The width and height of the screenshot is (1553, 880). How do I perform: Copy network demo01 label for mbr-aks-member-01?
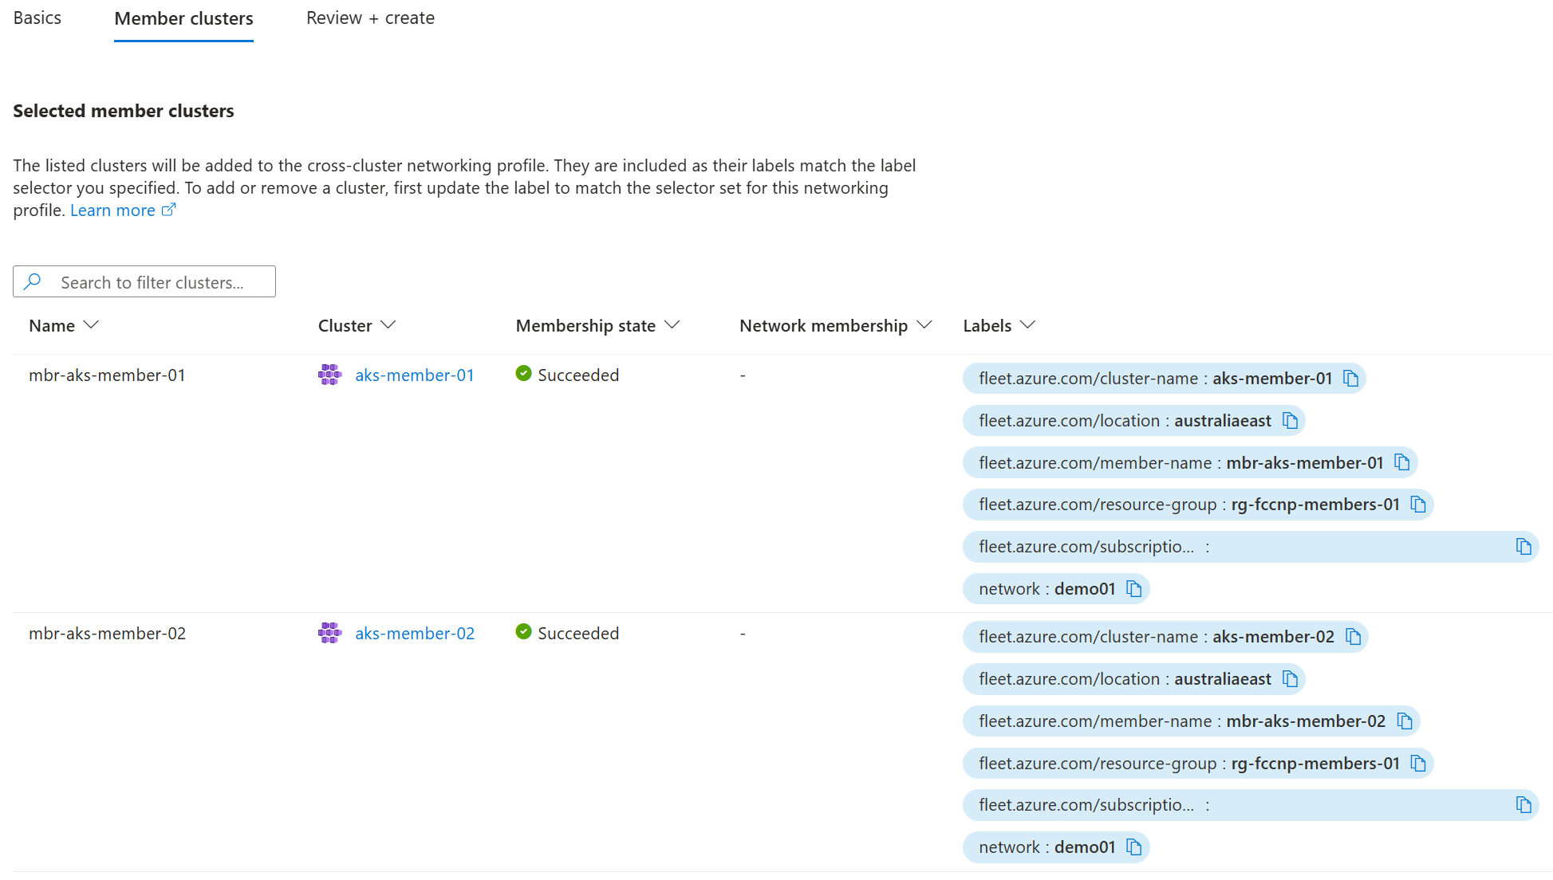(1133, 588)
